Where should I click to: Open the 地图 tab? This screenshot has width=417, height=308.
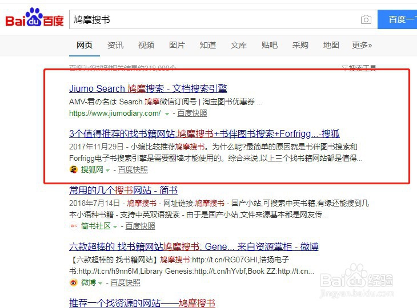coord(331,45)
